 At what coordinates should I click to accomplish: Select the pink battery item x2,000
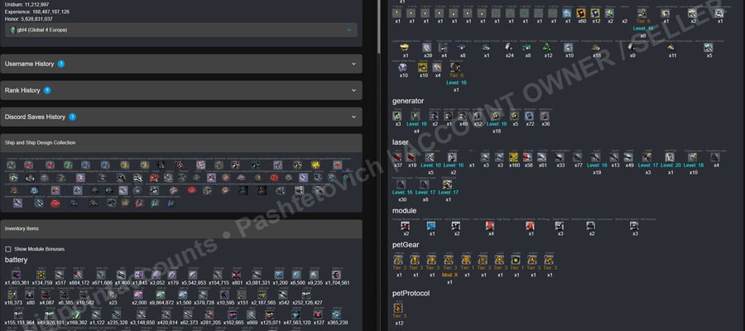[x=138, y=295]
